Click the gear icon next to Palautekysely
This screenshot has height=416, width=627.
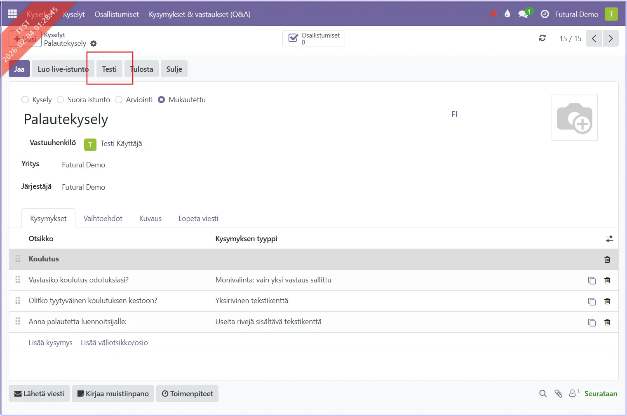94,44
